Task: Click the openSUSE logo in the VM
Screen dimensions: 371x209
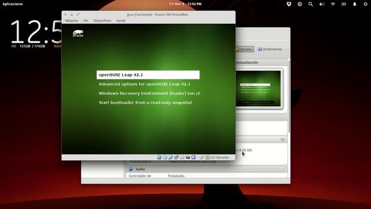Action: pyautogui.click(x=78, y=34)
